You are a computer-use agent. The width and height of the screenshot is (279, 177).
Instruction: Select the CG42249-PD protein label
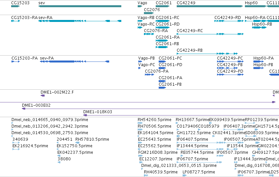(230, 71)
